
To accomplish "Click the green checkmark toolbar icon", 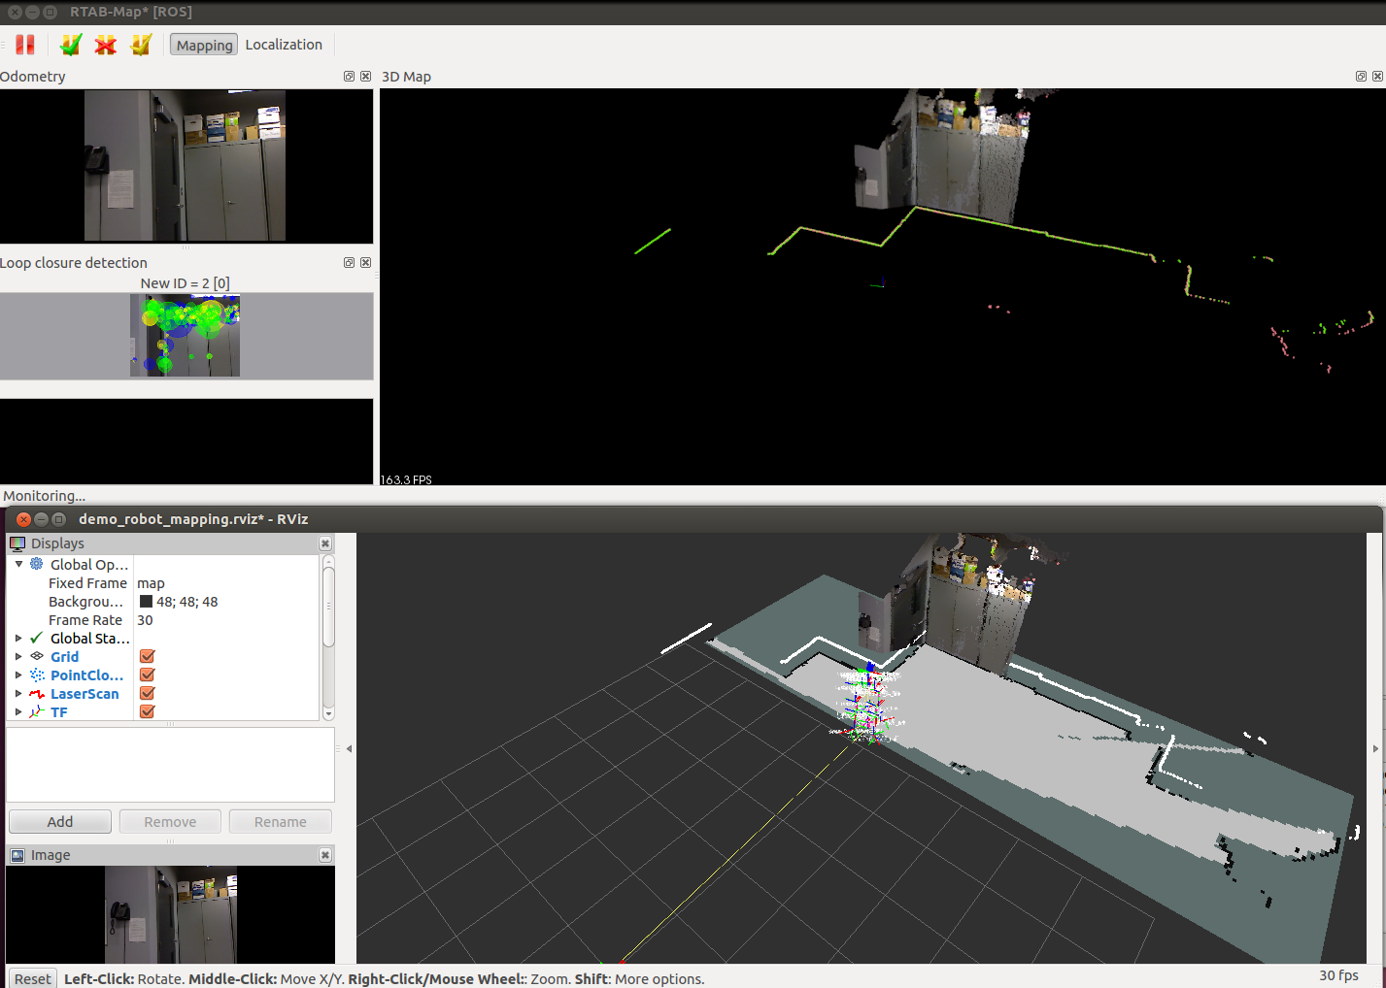I will click(x=71, y=45).
